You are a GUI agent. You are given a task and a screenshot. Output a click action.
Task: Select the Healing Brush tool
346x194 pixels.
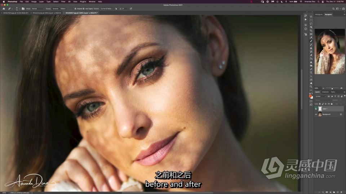point(311,41)
